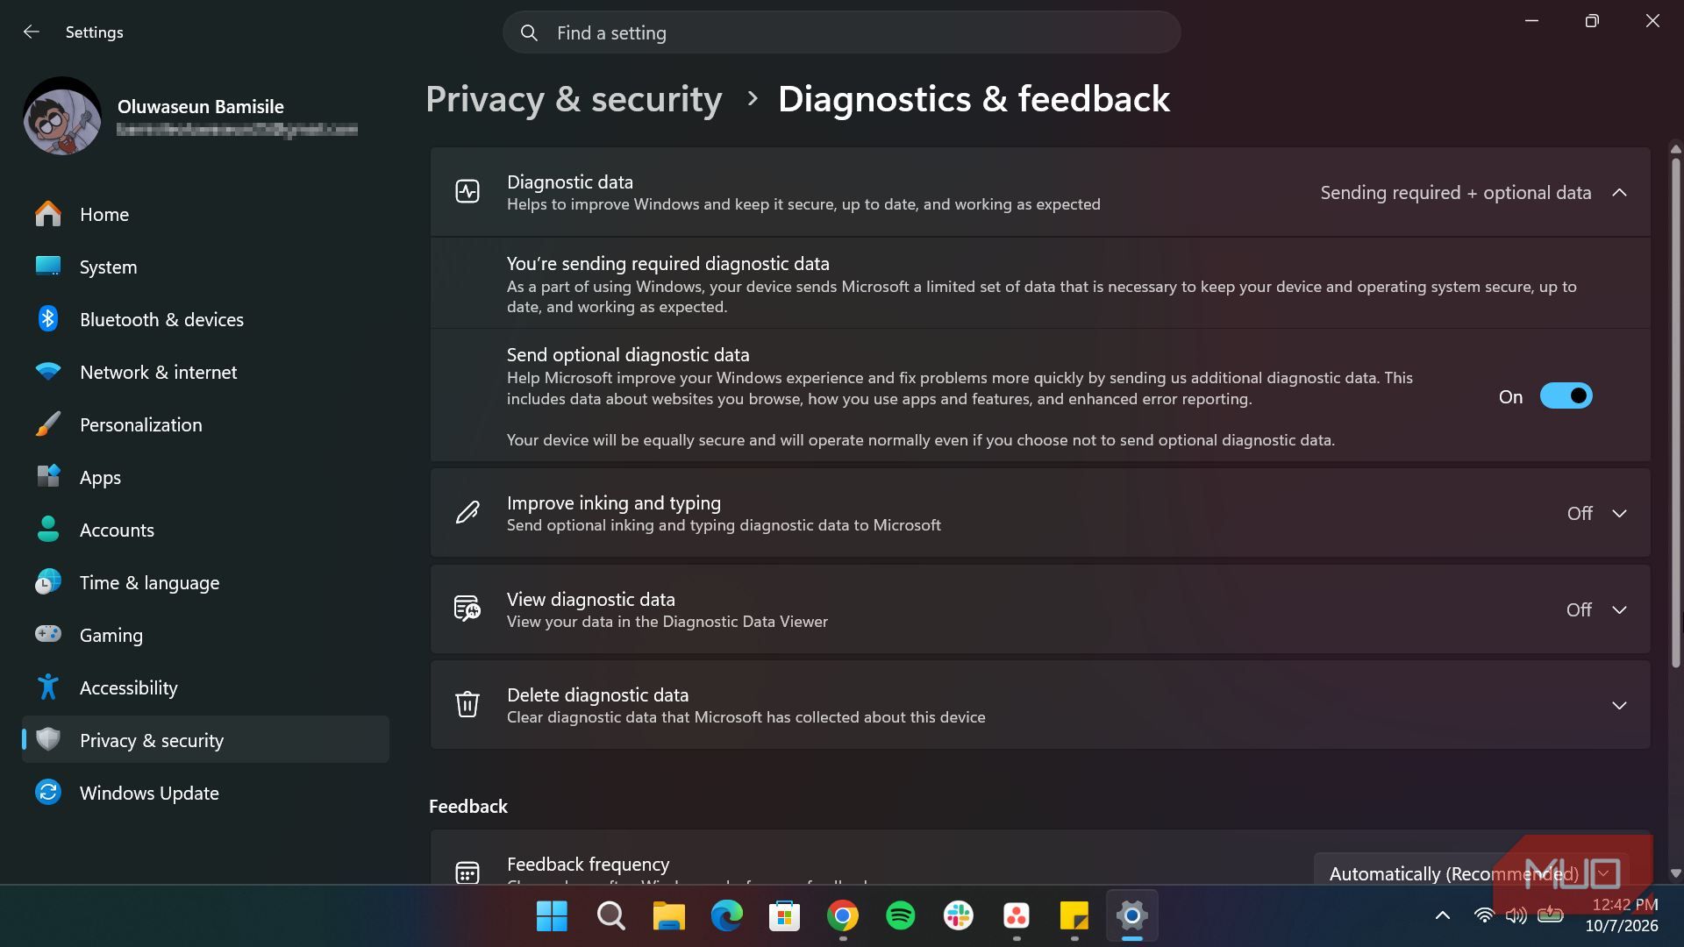The width and height of the screenshot is (1684, 947).
Task: Turn off Send optional diagnostic data toggle
Action: [x=1566, y=396]
